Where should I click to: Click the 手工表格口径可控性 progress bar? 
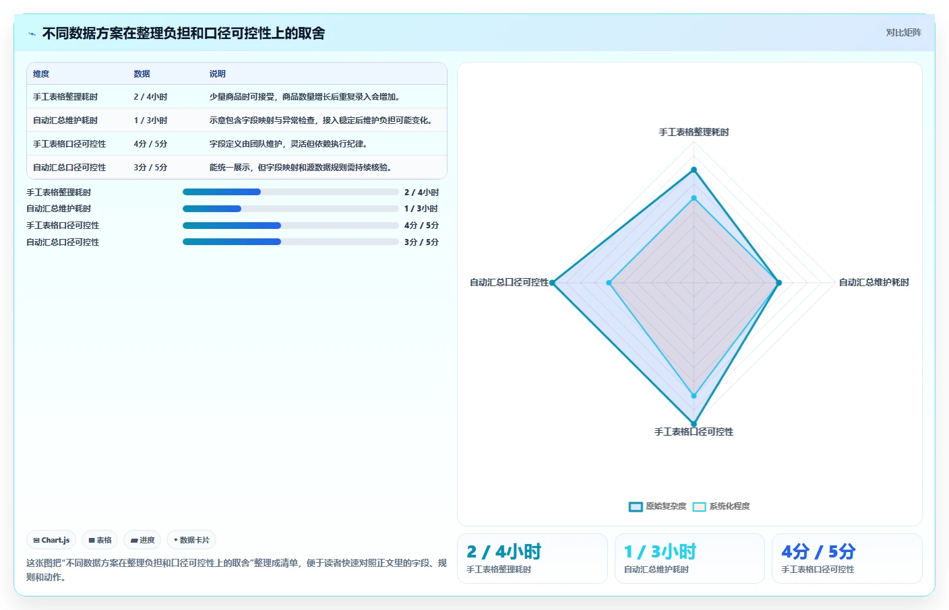pyautogui.click(x=290, y=226)
